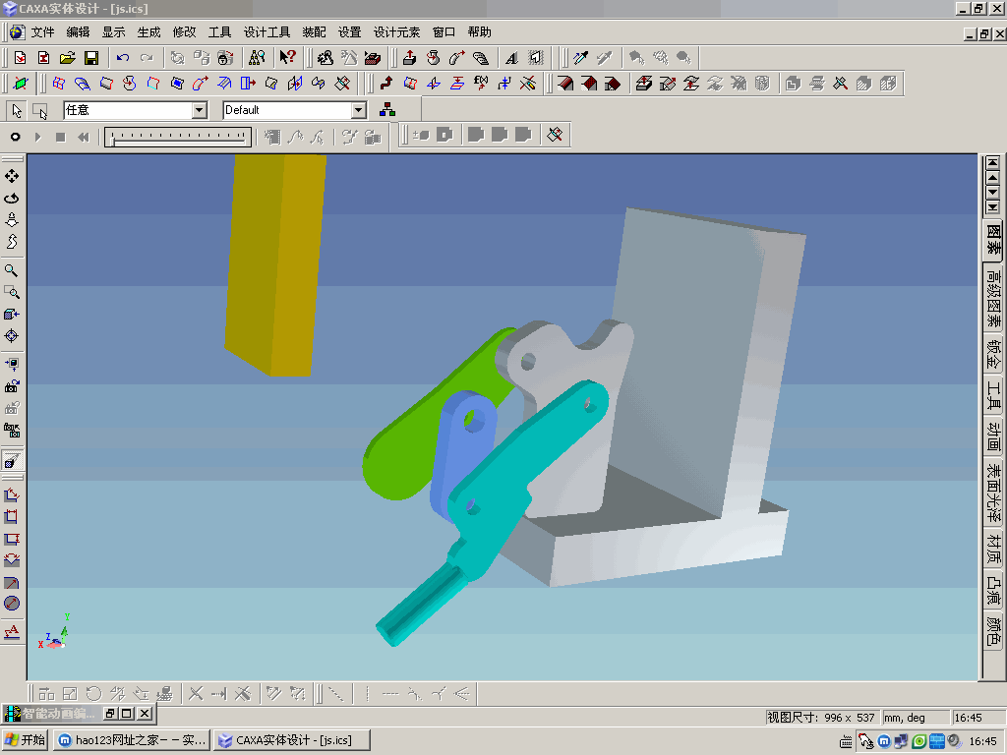The height and width of the screenshot is (755, 1007).
Task: Switch to the 材质 catalog tab
Action: (993, 549)
